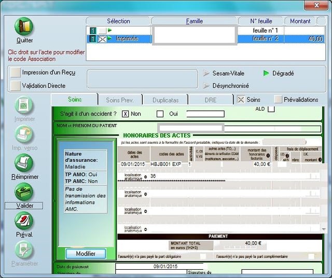Enable the Impression d'un Reçu checkbox
This screenshot has width=332, height=278.
[x=16, y=73]
